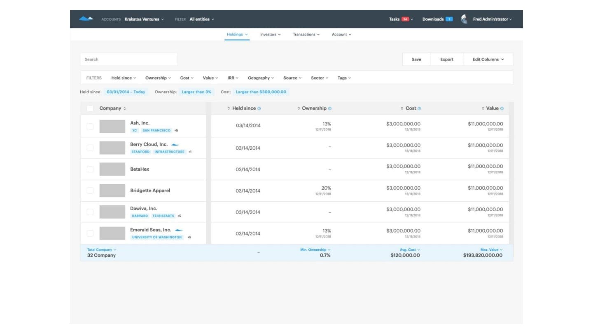Image resolution: width=593 pixels, height=334 pixels.
Task: Open the Krakatoa Ventures accounts dropdown
Action: click(144, 19)
